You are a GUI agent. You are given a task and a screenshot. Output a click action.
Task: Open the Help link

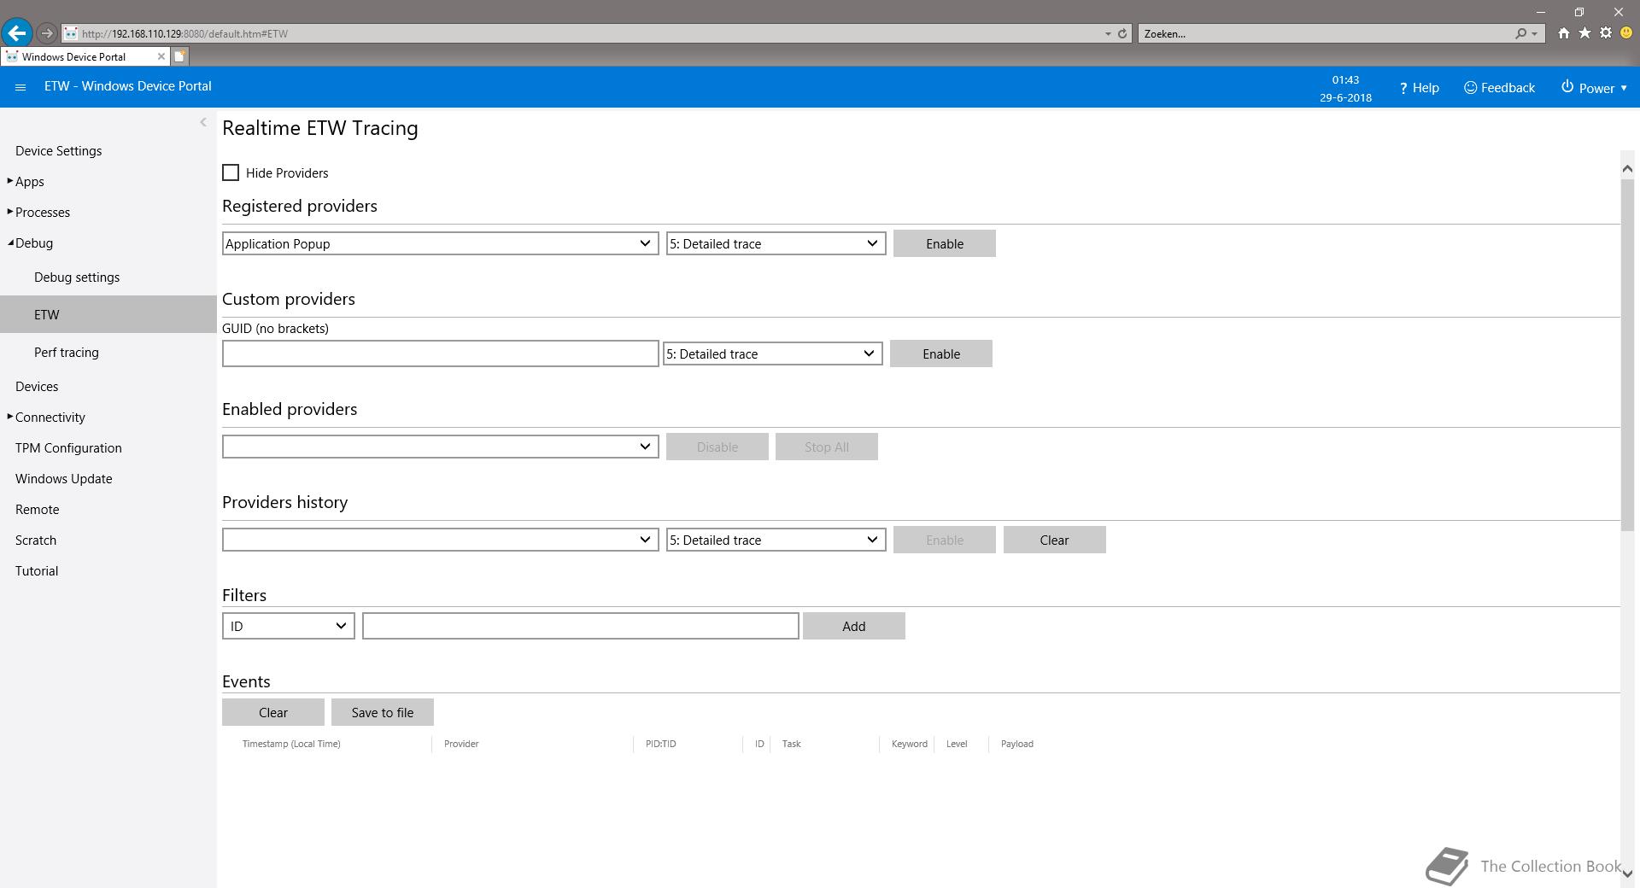click(1419, 87)
